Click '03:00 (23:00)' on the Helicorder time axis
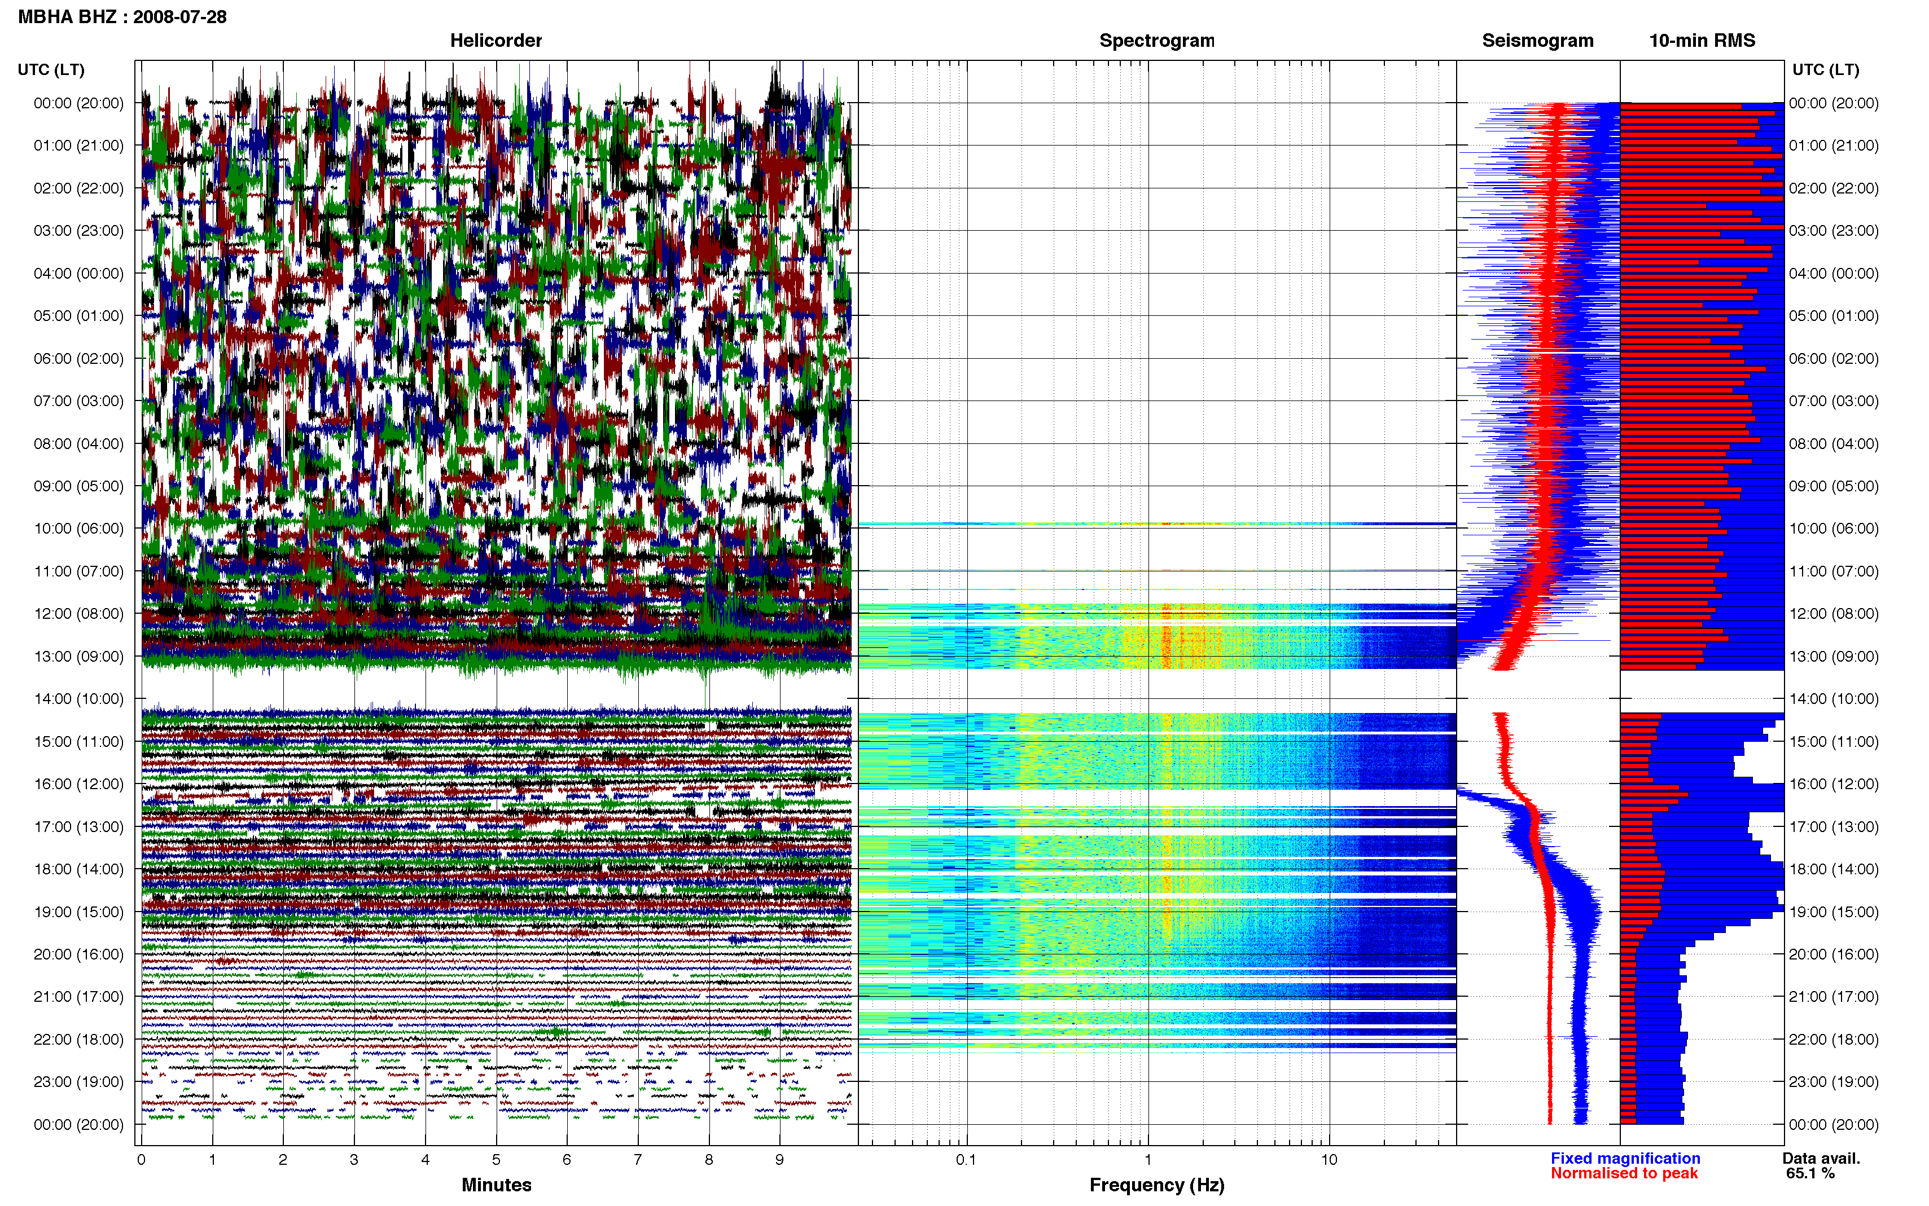Image resolution: width=1929 pixels, height=1206 pixels. (79, 231)
